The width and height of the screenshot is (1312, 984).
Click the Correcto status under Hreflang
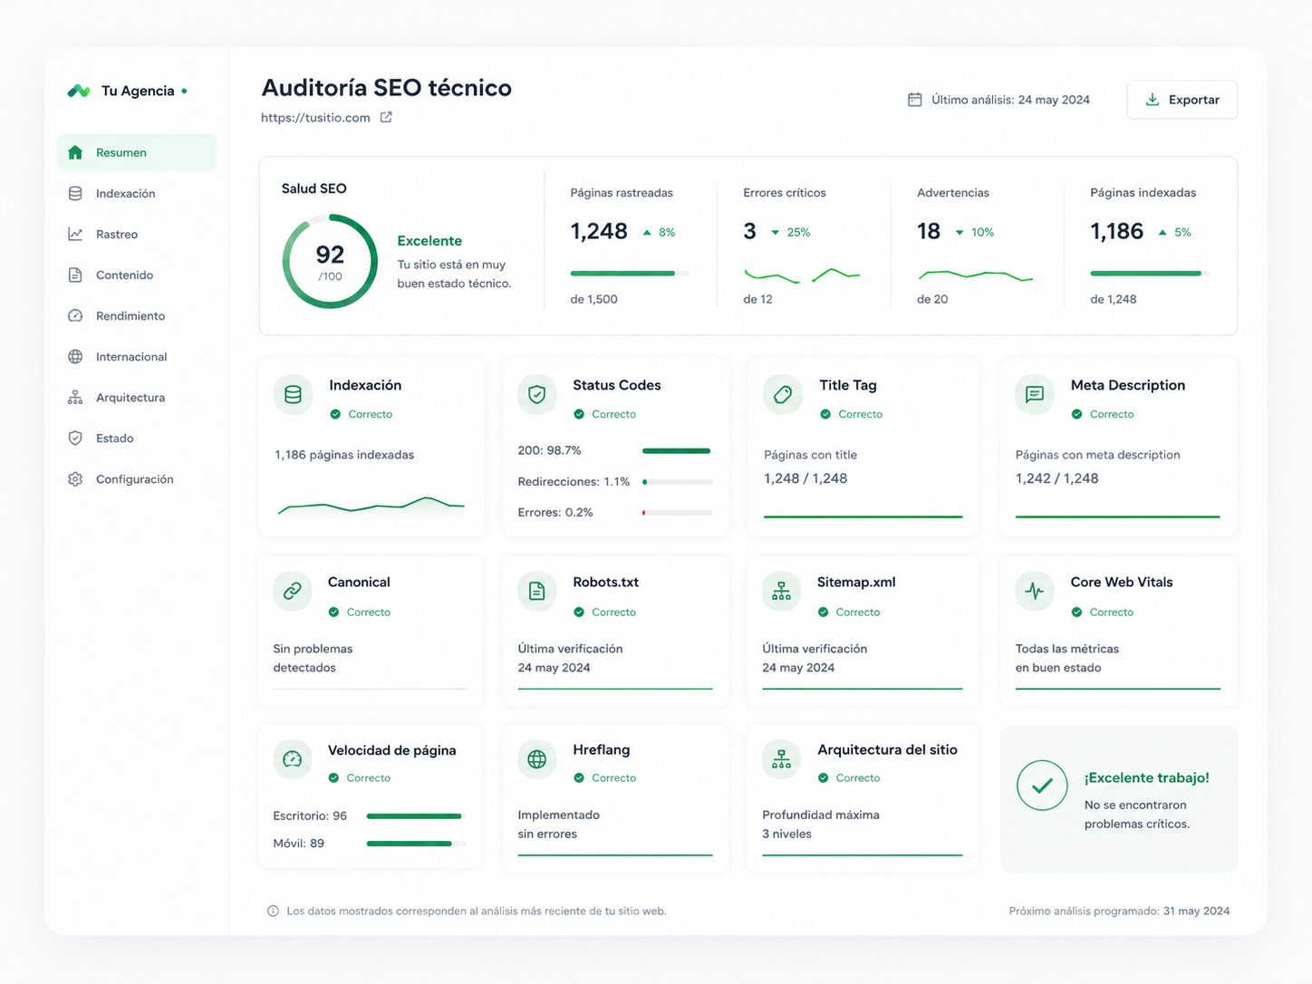605,778
